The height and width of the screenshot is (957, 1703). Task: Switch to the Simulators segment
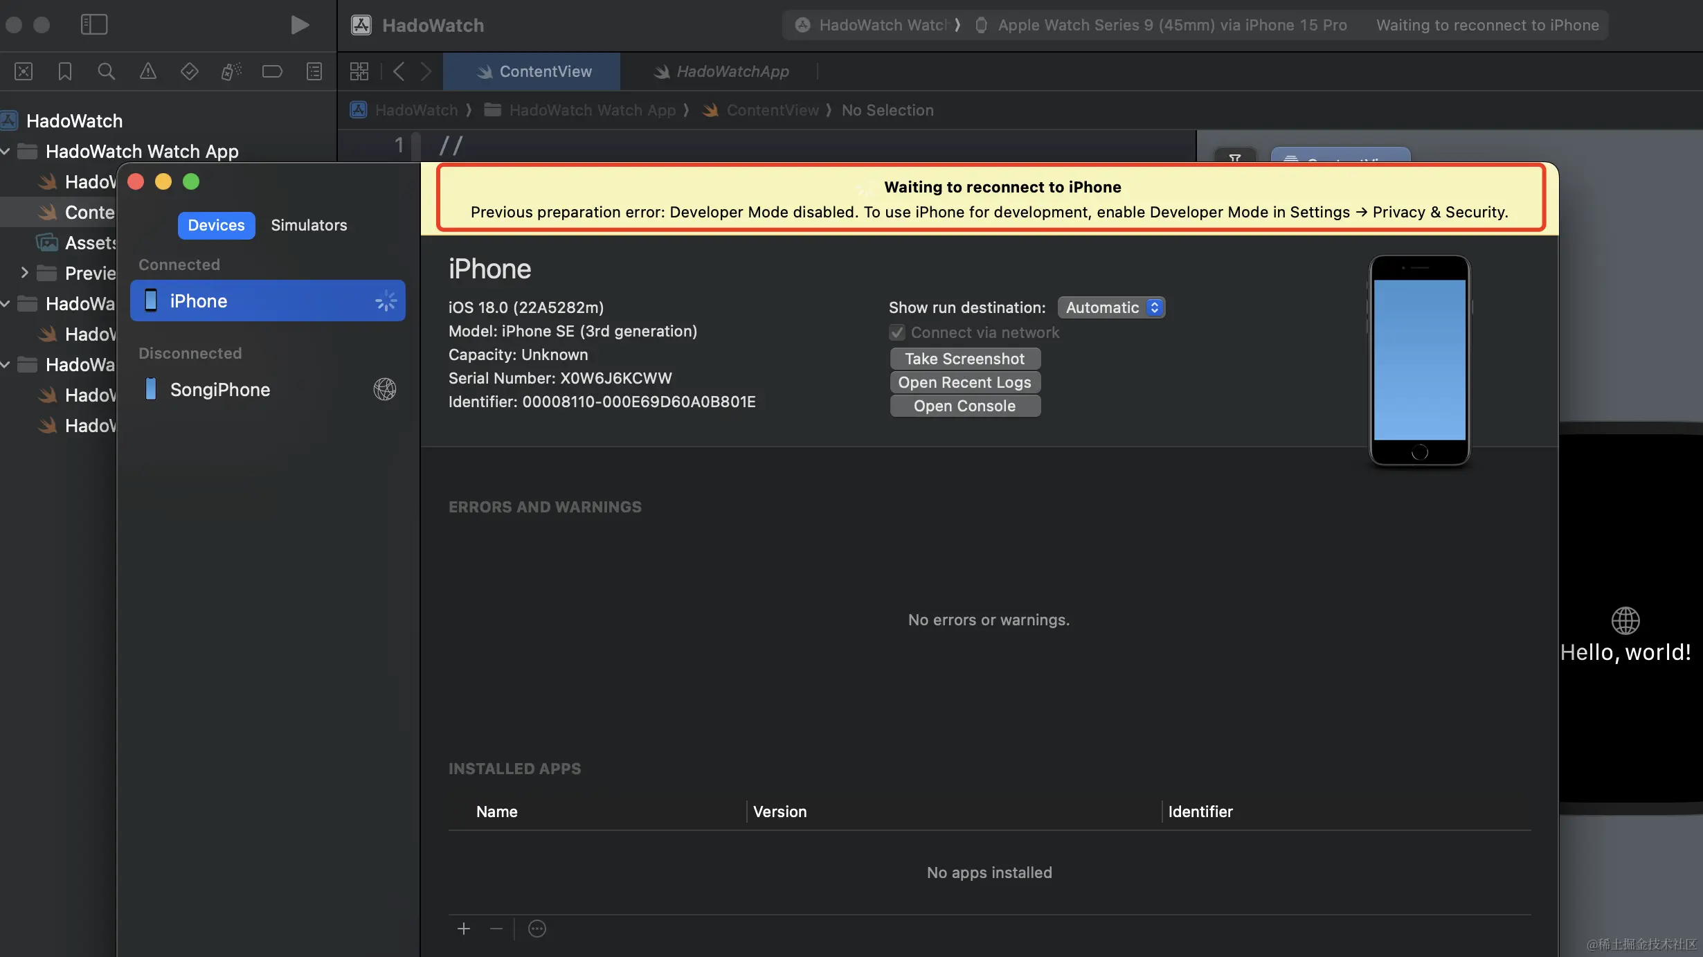[x=309, y=225]
